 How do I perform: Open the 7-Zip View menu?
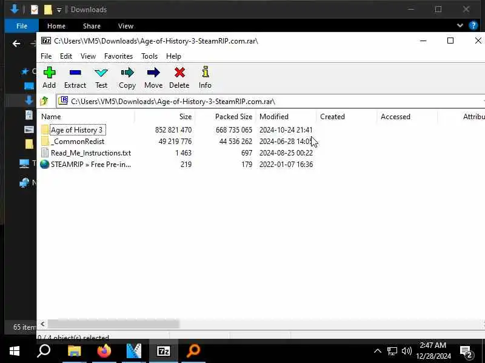88,56
